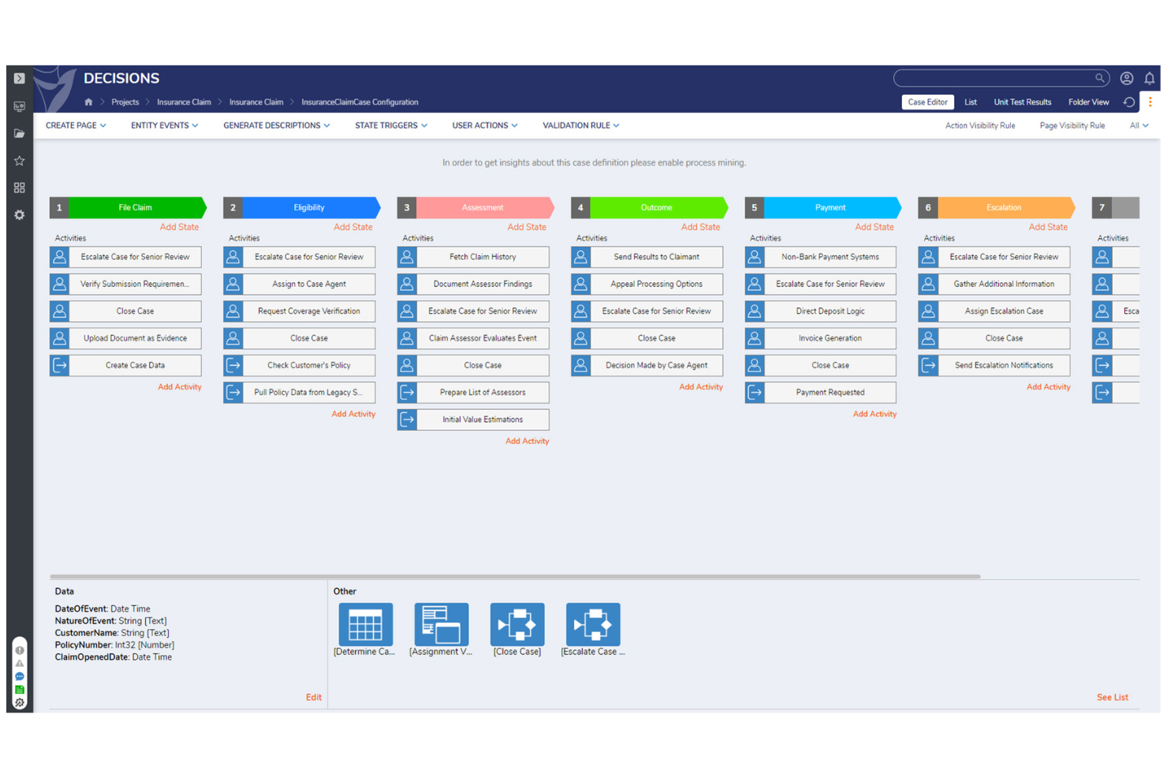Click the history/revert icon next to Folder View

1128,102
